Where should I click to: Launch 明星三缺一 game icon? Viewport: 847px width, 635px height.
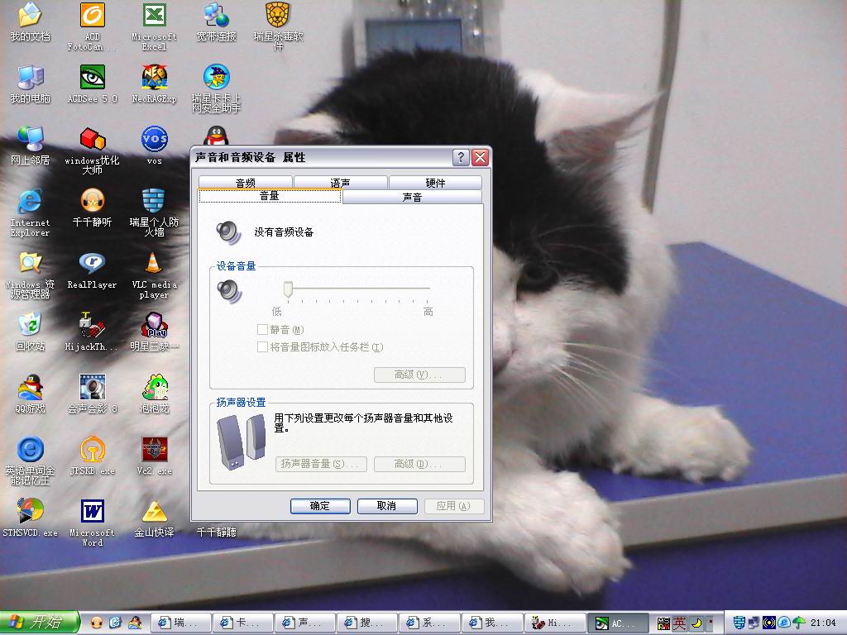155,332
